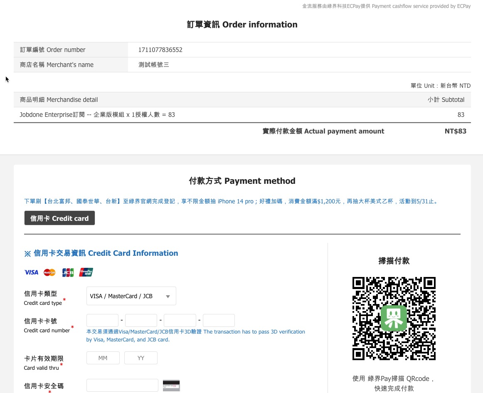This screenshot has width=483, height=393.
Task: Open the credit card type dropdown
Action: [131, 296]
